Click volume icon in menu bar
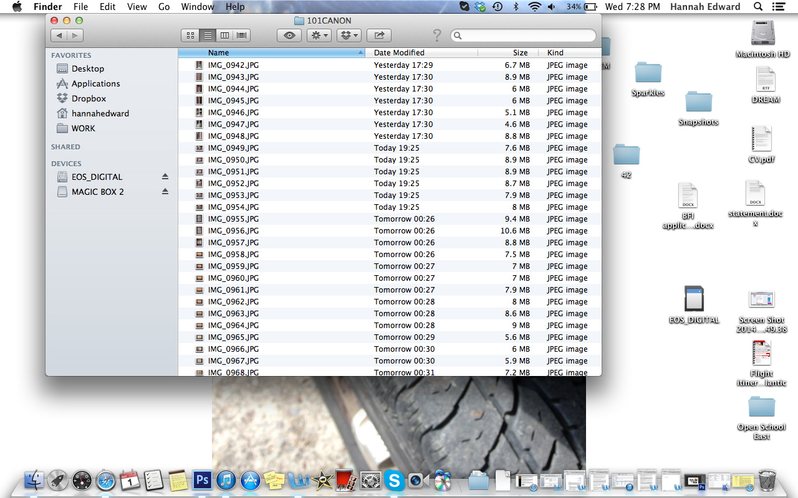This screenshot has height=498, width=798. tap(552, 7)
